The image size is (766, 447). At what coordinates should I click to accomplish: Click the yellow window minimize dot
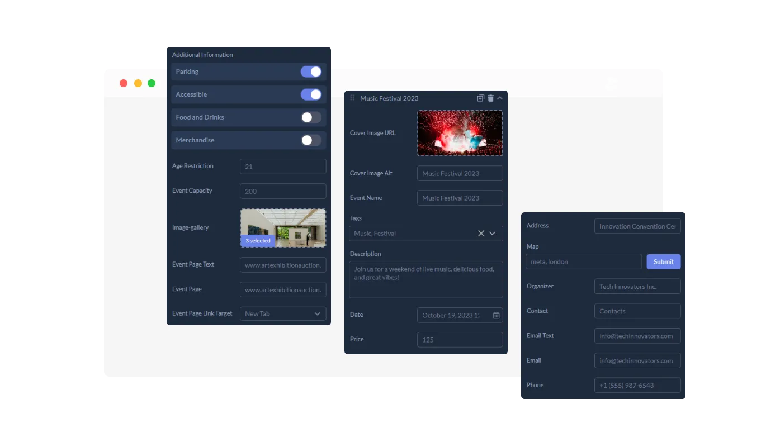(x=138, y=83)
